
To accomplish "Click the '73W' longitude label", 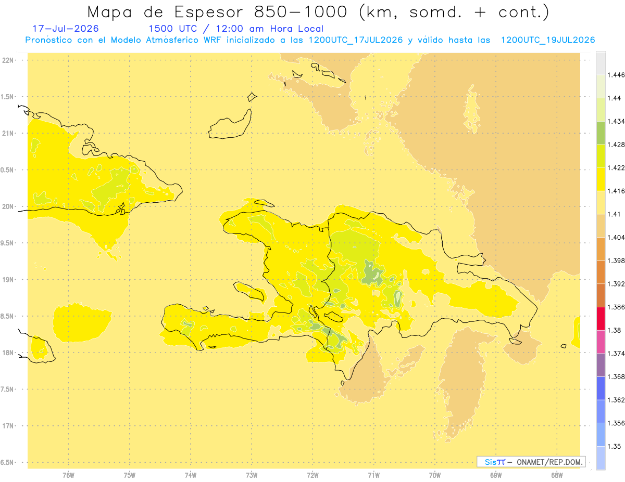I will point(252,475).
